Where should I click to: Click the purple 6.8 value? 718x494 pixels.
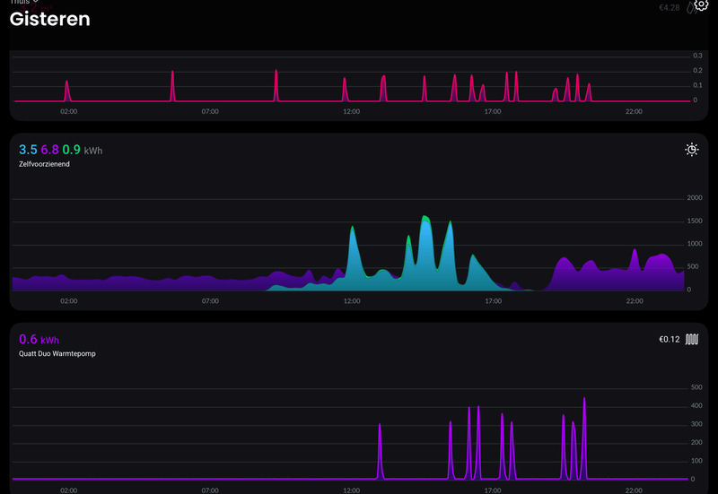pos(50,150)
